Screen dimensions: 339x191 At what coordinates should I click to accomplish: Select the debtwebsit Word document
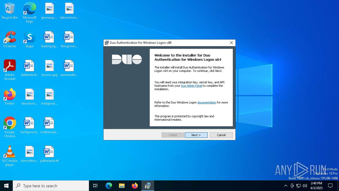click(x=29, y=68)
